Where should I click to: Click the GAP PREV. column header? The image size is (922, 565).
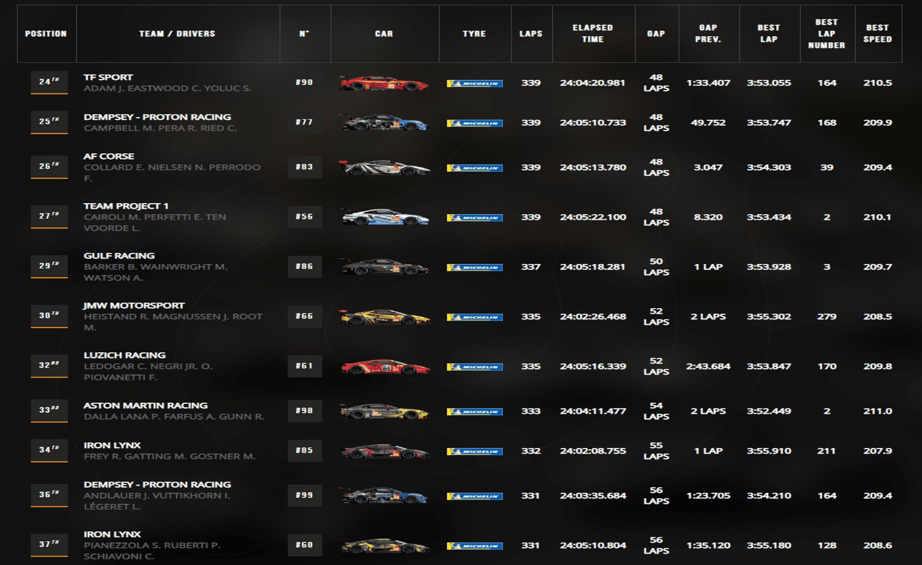click(x=708, y=34)
